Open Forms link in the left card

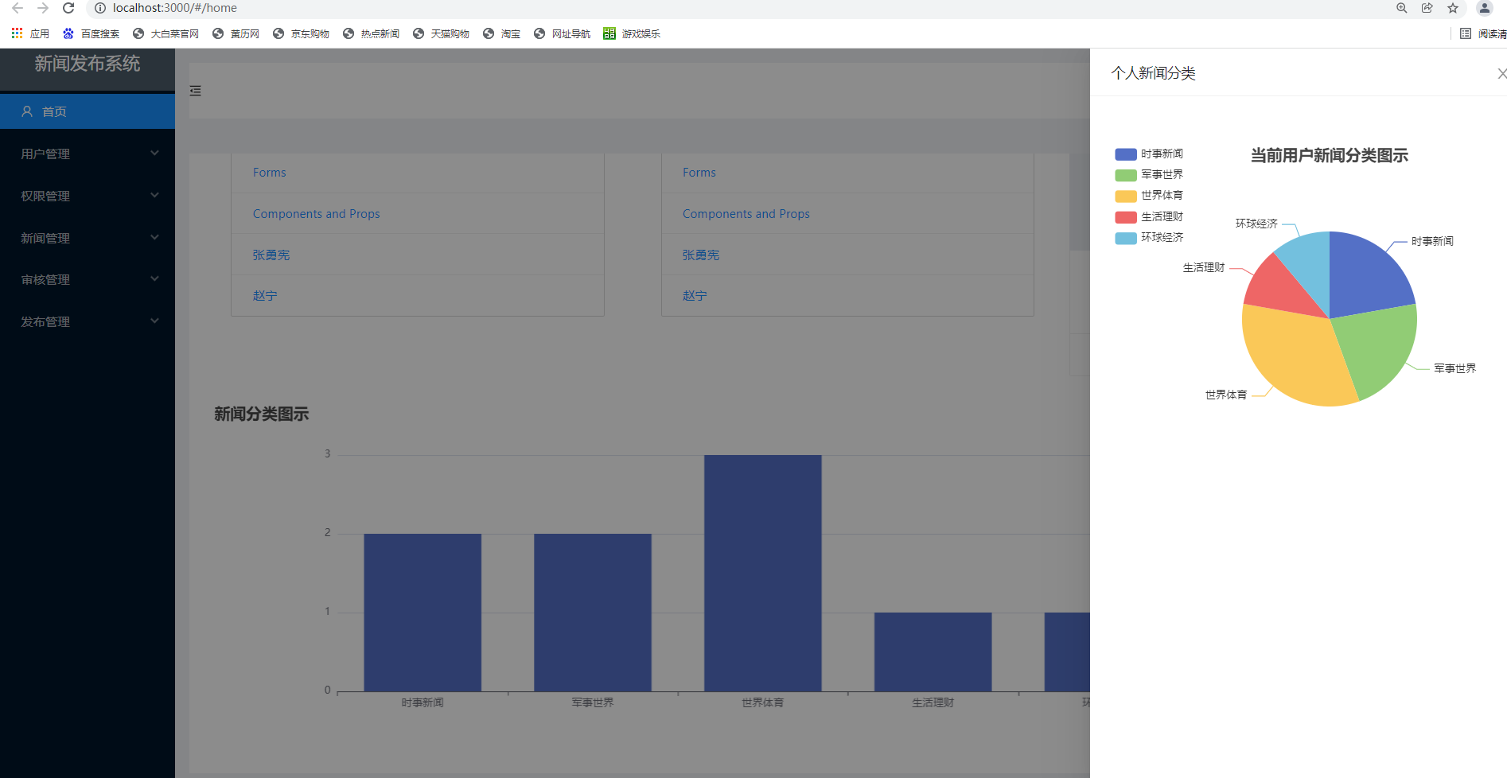click(269, 173)
